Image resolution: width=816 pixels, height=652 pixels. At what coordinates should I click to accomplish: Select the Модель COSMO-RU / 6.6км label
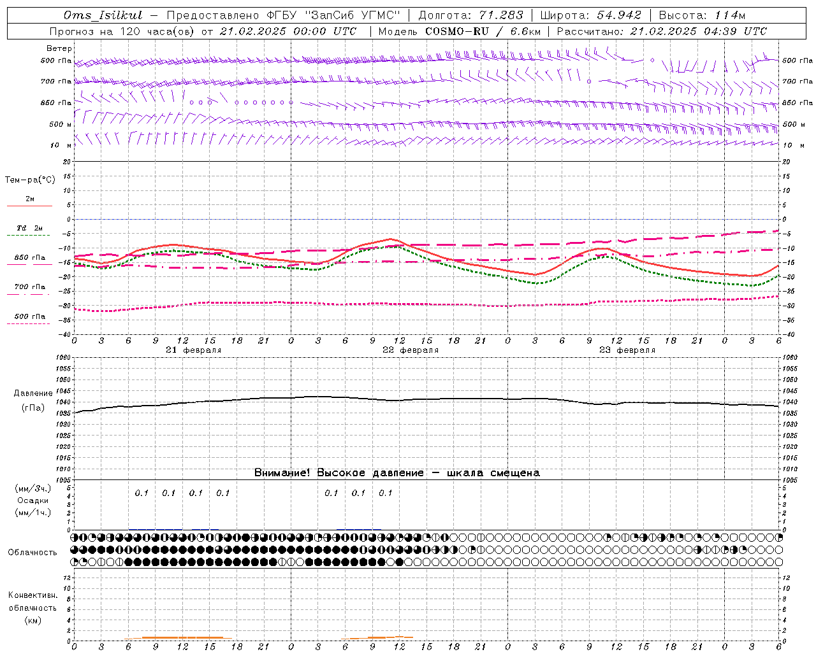click(459, 31)
